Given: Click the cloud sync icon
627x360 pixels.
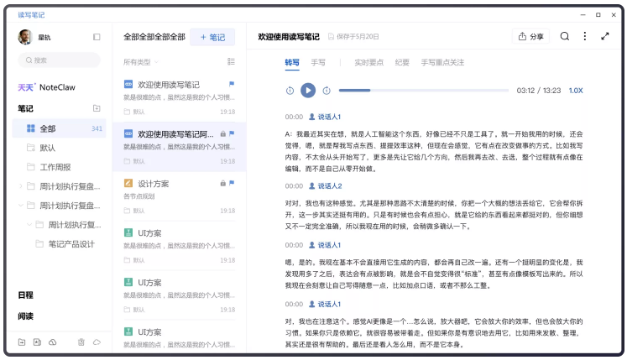Looking at the screenshot, I should click(97, 342).
